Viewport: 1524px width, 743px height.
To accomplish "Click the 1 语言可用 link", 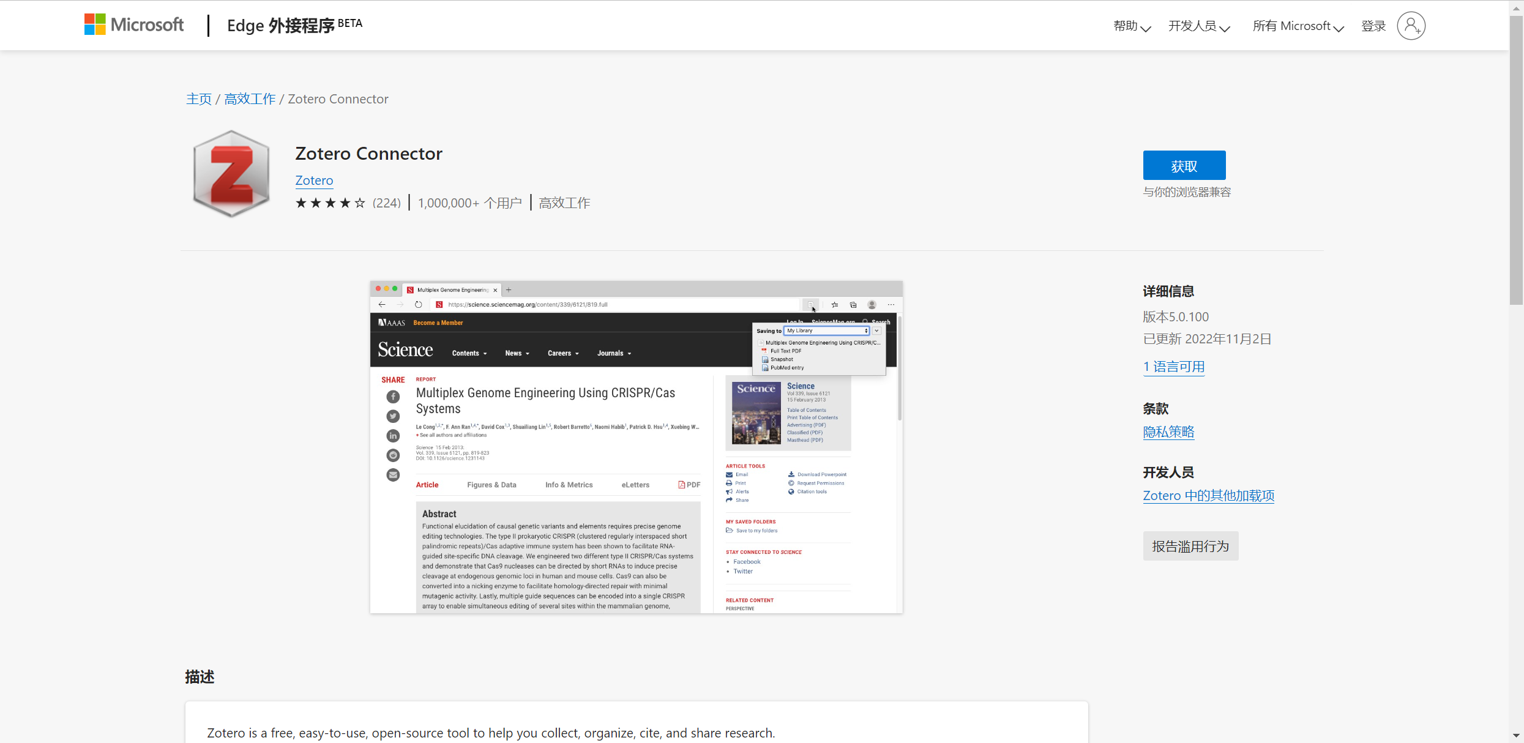I will [x=1173, y=367].
